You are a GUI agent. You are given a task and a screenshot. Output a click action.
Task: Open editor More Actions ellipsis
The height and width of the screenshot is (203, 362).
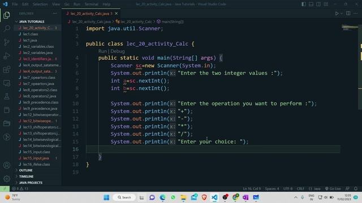[x=356, y=14]
